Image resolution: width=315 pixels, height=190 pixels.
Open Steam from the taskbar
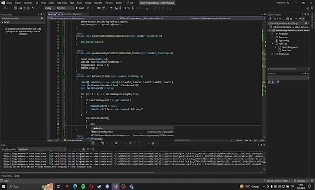(x=99, y=186)
